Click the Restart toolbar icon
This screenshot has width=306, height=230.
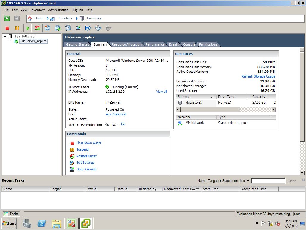tap(38, 28)
